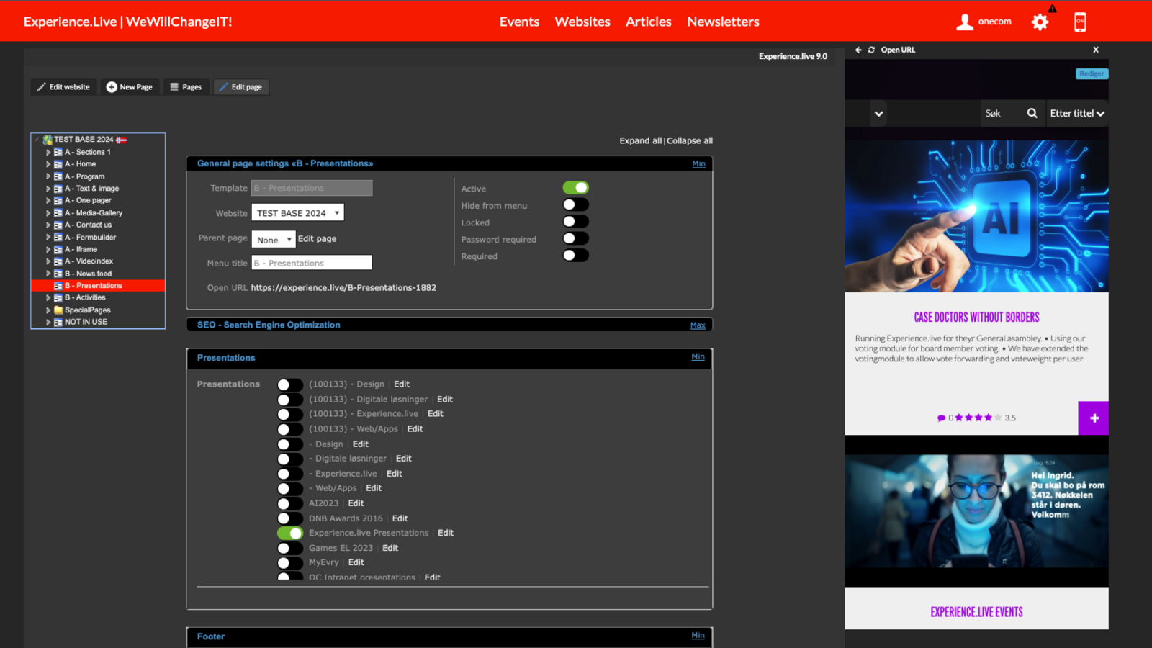
Task: Switch to the Pages tab
Action: [186, 87]
